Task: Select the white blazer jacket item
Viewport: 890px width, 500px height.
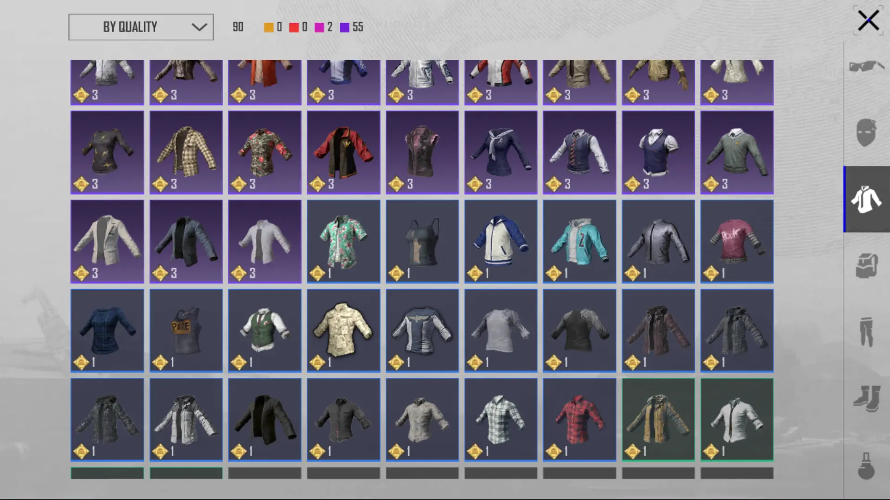Action: (x=107, y=241)
